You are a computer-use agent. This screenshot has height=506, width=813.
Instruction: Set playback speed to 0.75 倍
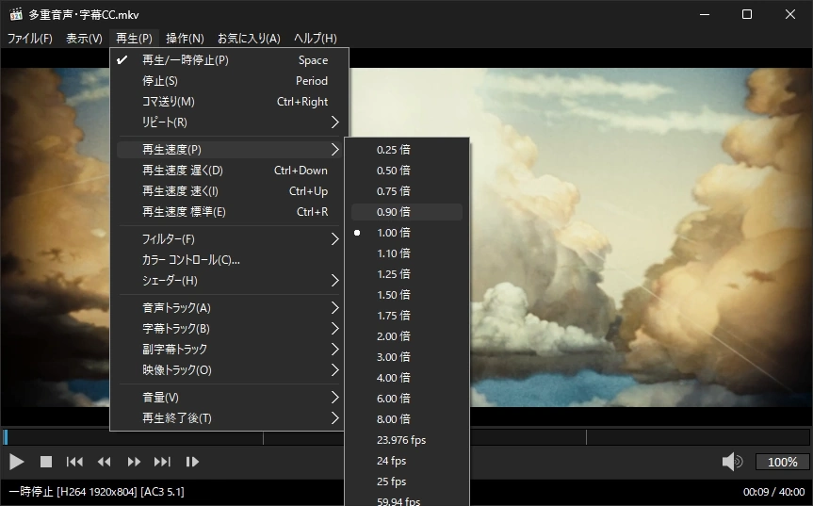[407, 191]
